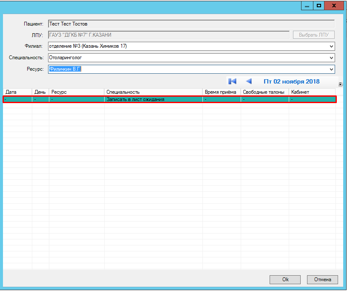Click the Пациент name field
The image size is (347, 291).
pyautogui.click(x=191, y=24)
